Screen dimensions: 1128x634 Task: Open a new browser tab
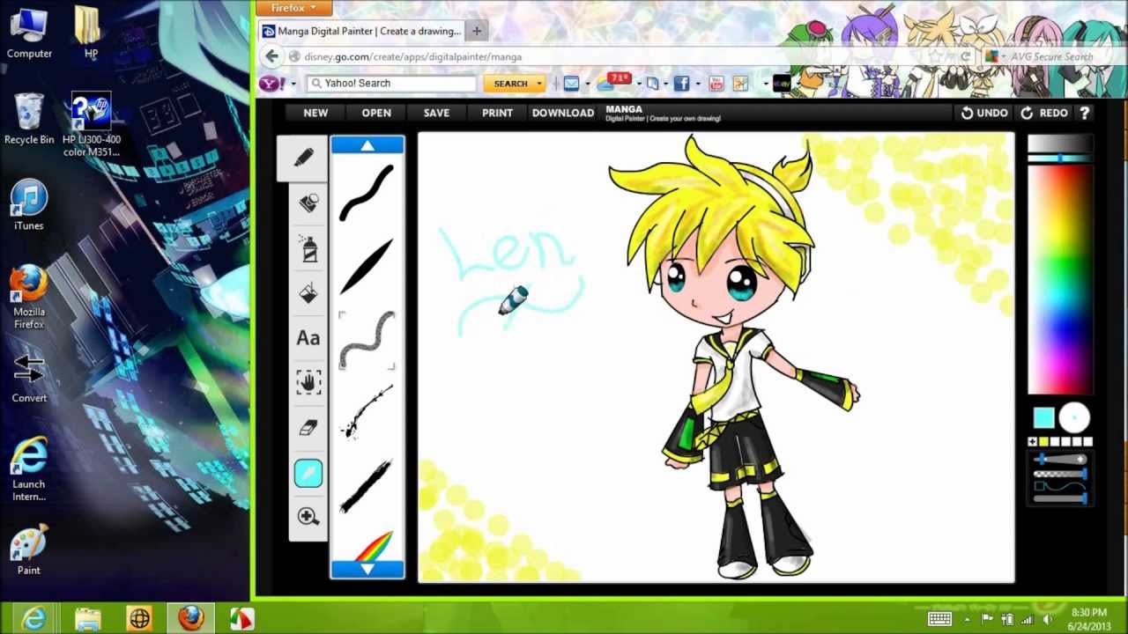(x=477, y=31)
